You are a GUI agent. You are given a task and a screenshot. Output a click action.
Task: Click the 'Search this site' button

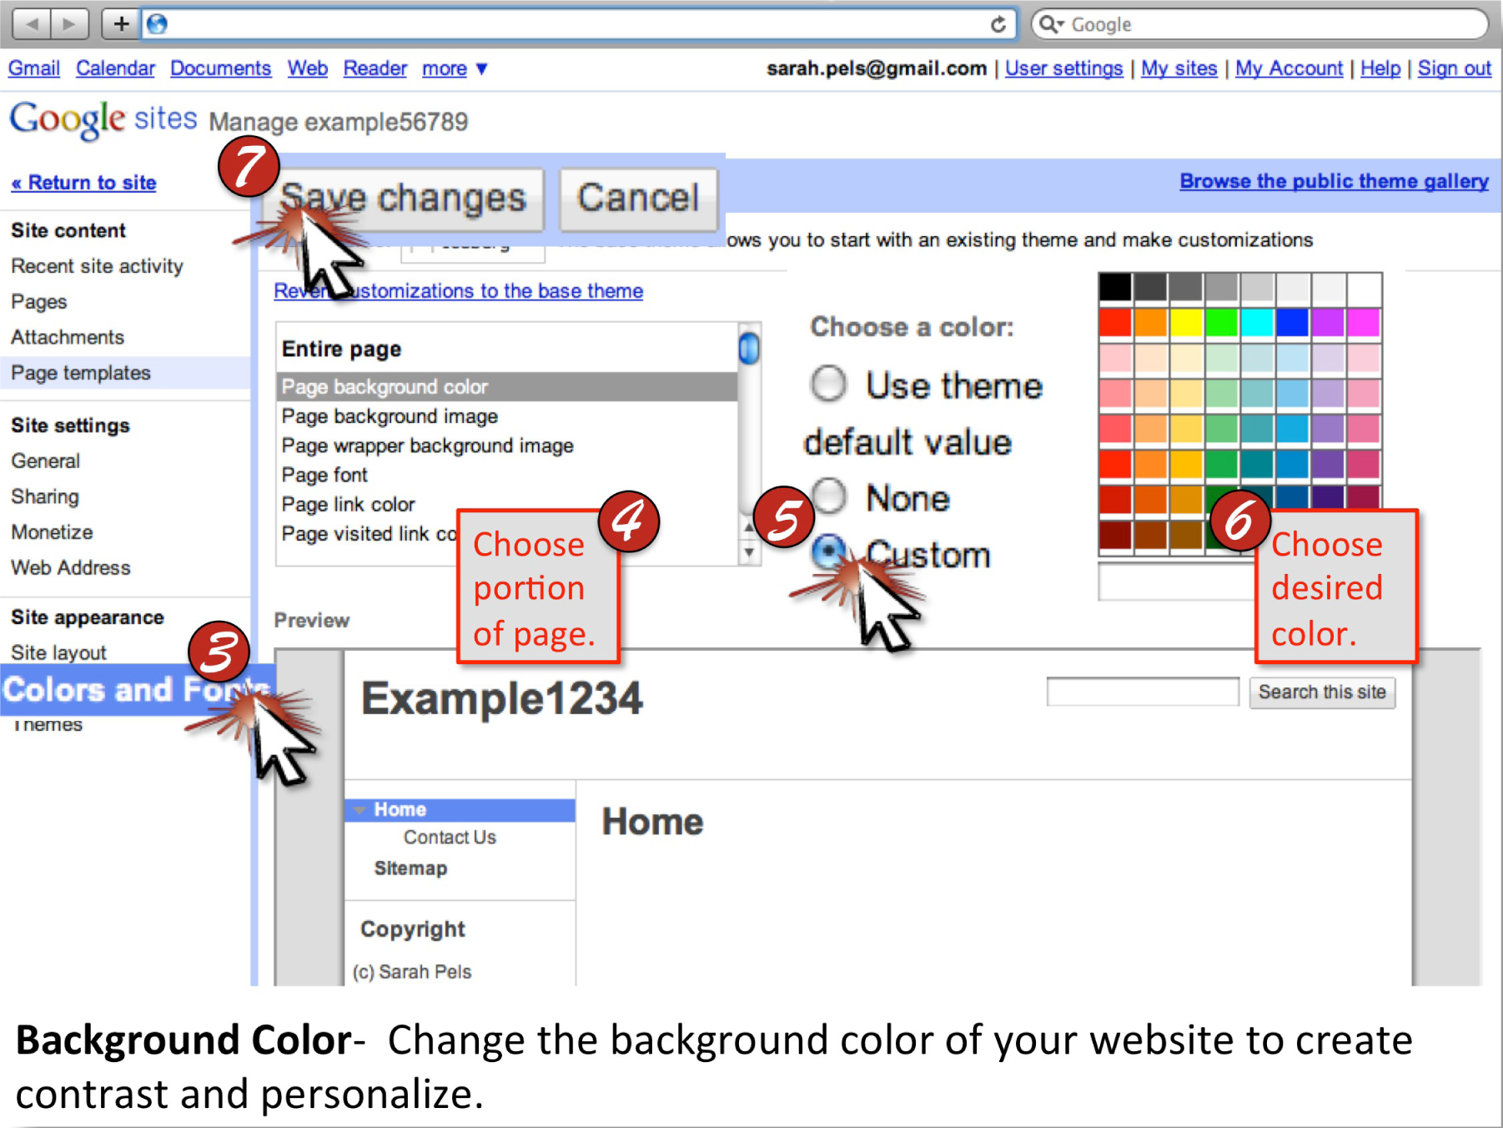click(x=1322, y=692)
